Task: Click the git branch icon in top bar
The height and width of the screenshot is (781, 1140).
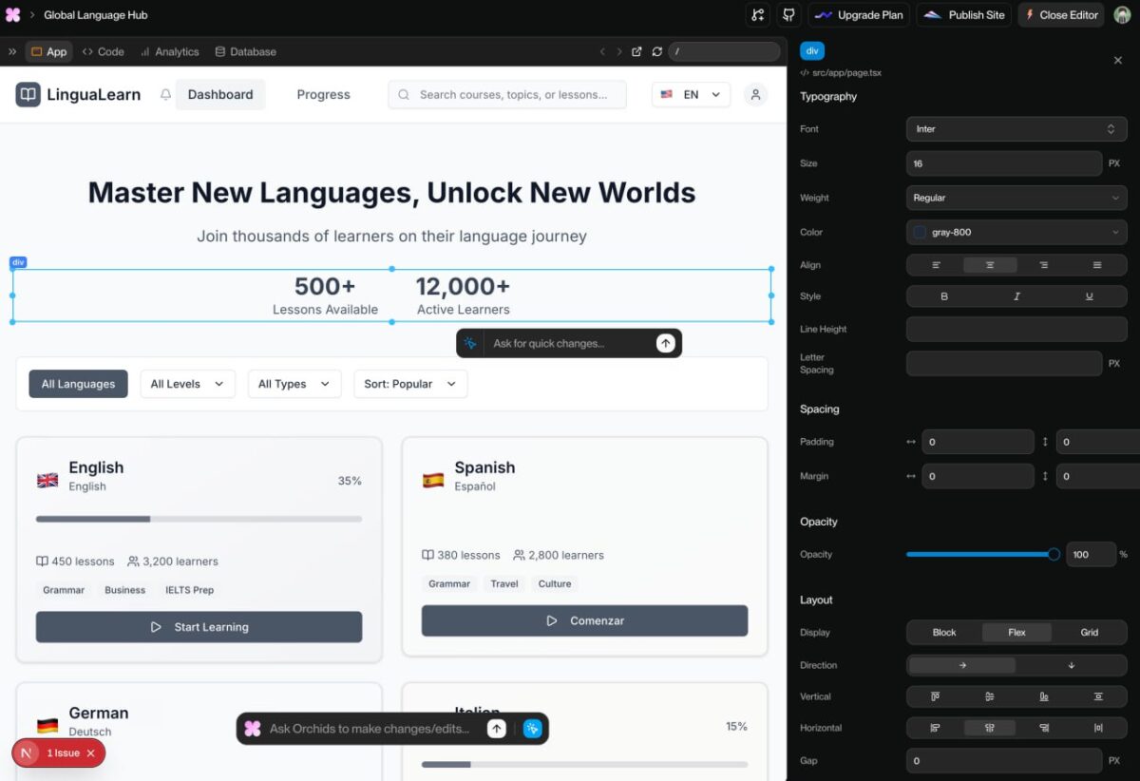Action: pos(757,15)
